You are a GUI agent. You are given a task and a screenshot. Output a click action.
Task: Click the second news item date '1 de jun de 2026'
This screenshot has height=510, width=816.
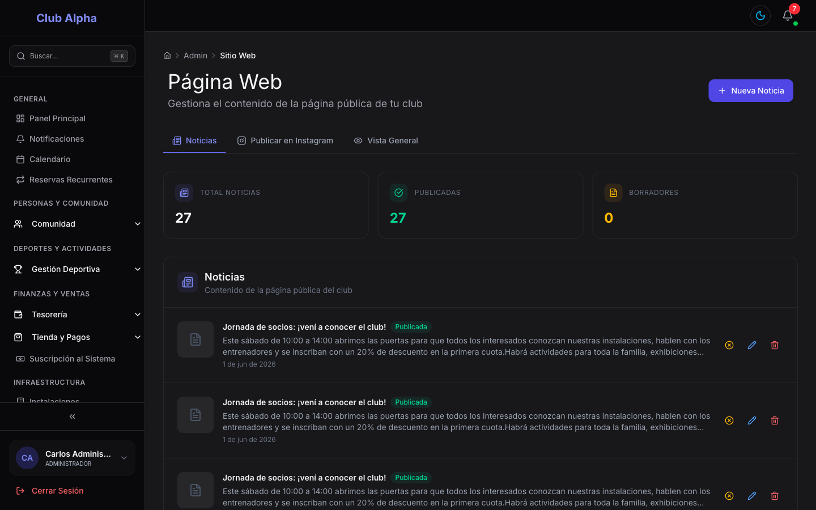249,440
